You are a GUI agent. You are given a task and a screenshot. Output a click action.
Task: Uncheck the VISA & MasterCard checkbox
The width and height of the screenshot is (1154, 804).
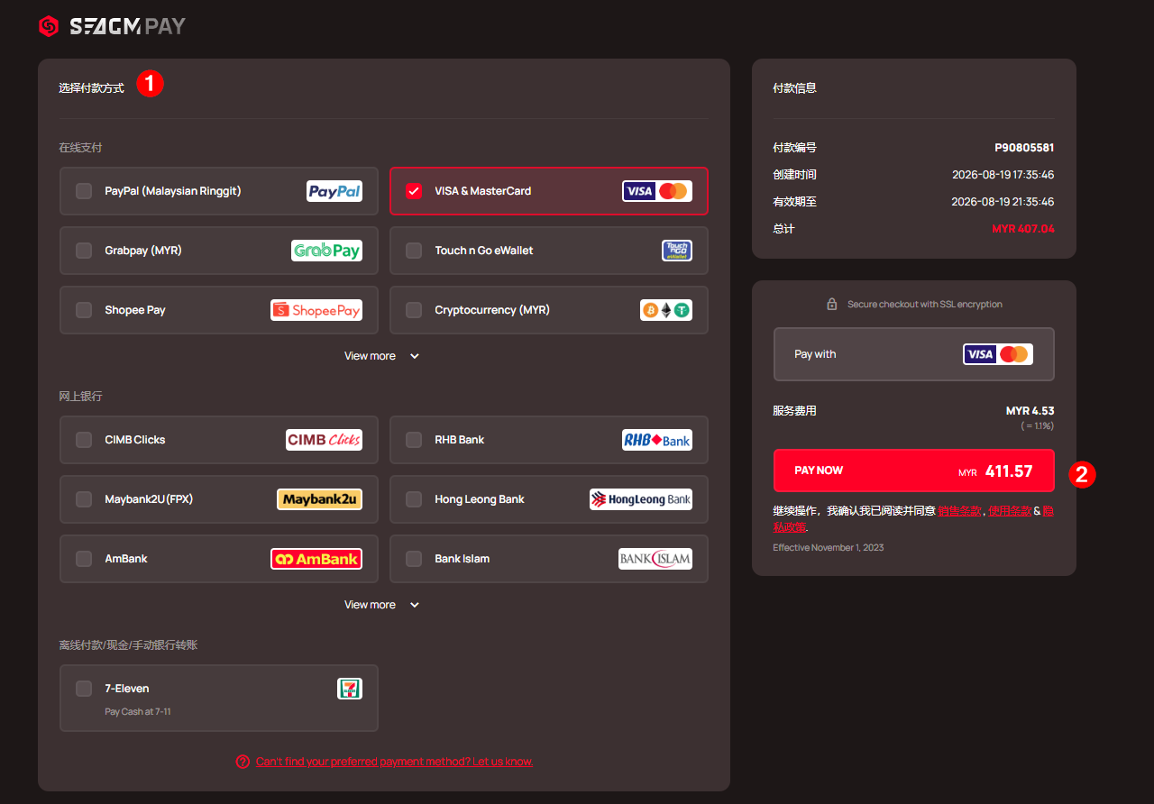click(x=414, y=191)
